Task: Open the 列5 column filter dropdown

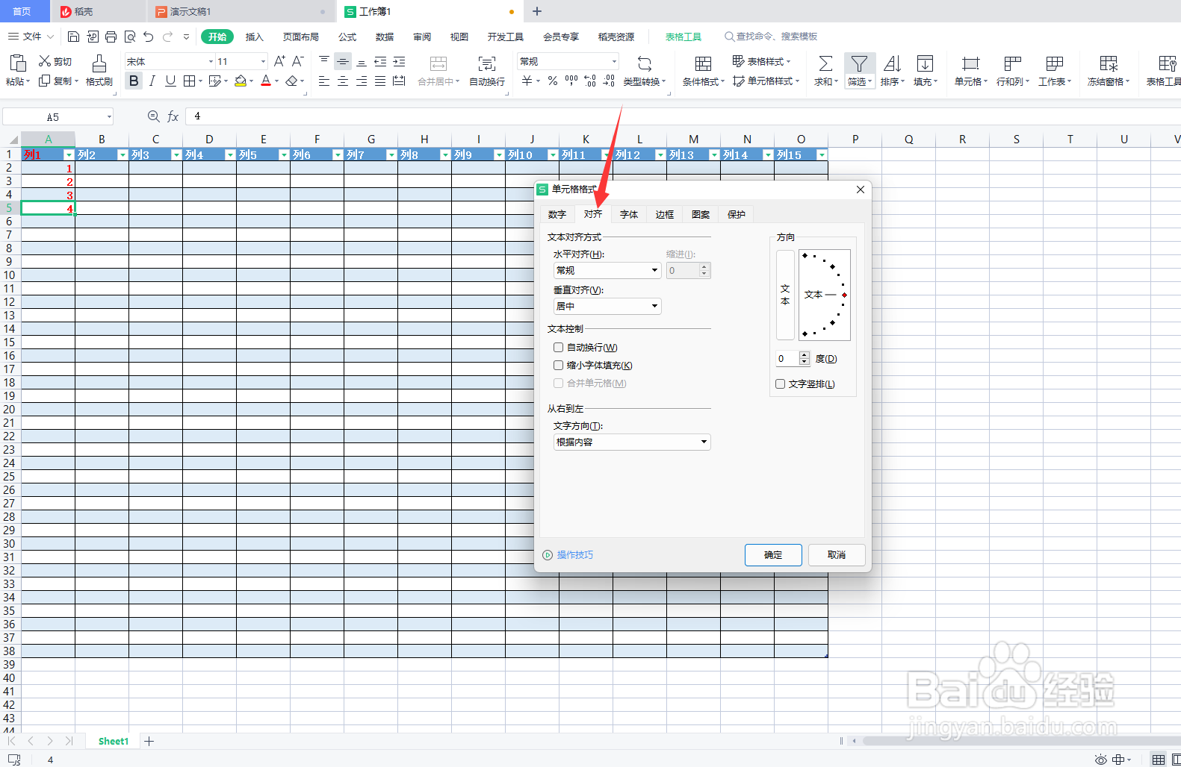Action: (x=284, y=154)
